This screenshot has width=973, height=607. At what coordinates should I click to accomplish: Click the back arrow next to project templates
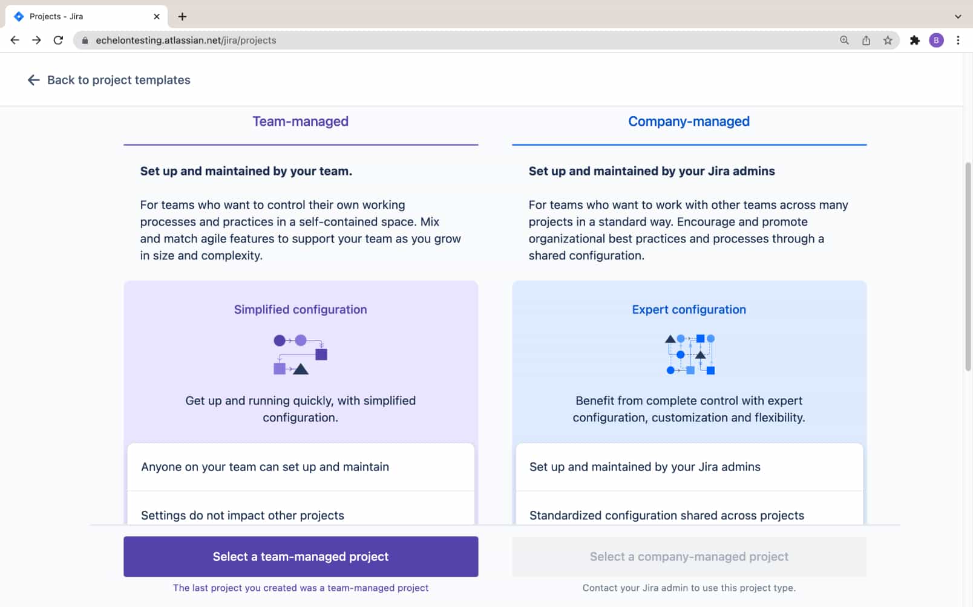pos(34,80)
